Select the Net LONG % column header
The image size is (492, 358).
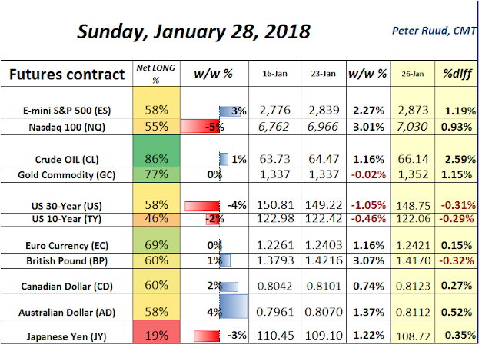tap(157, 75)
